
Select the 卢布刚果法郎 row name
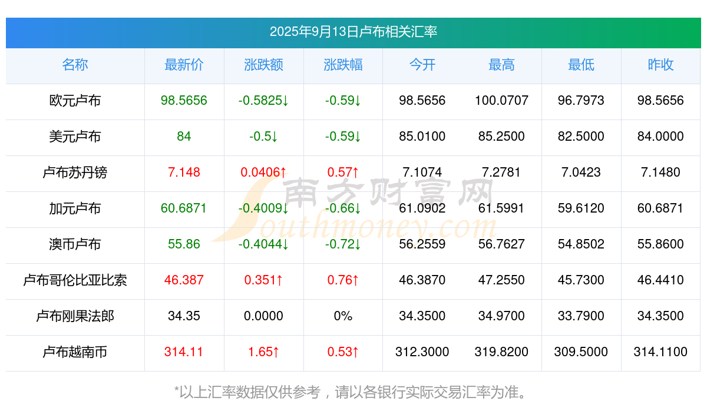coord(75,316)
